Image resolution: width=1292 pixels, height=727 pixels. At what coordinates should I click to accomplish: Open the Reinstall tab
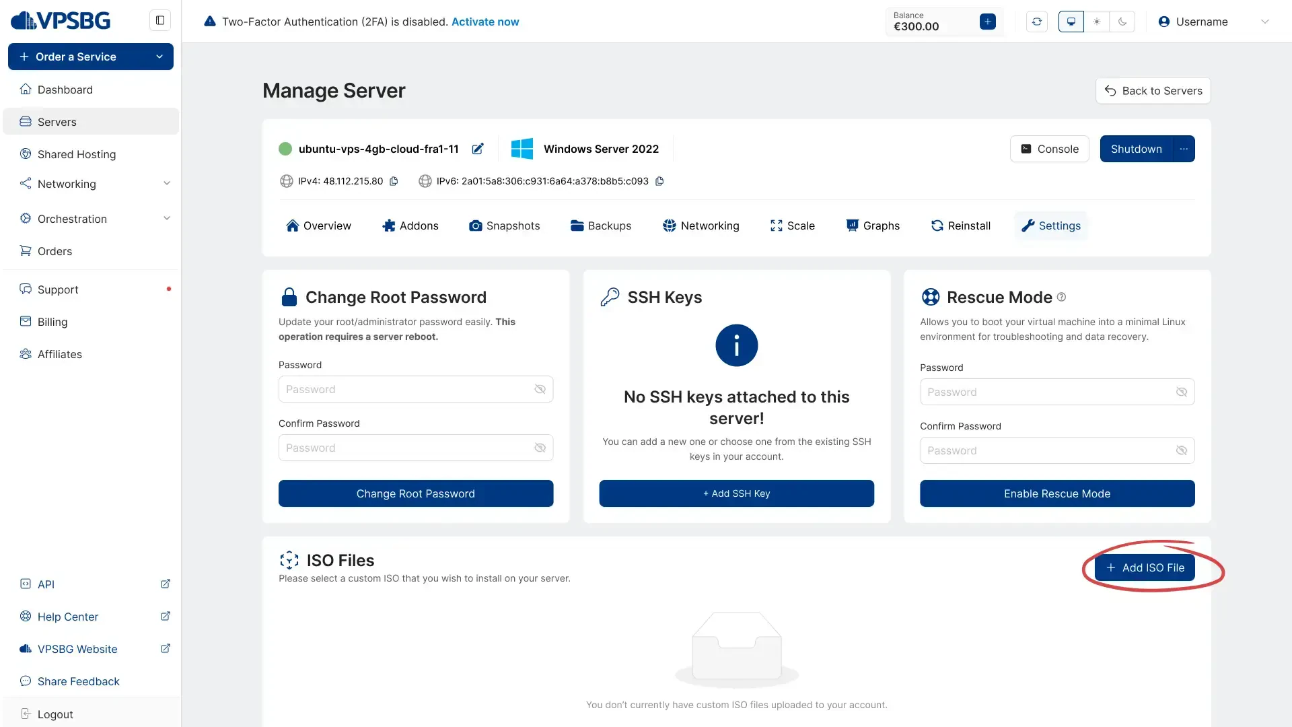pyautogui.click(x=960, y=226)
